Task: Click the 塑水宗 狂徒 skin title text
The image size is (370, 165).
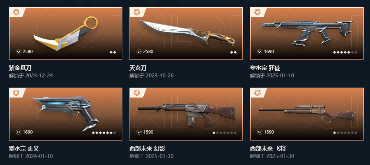Action: pos(265,68)
